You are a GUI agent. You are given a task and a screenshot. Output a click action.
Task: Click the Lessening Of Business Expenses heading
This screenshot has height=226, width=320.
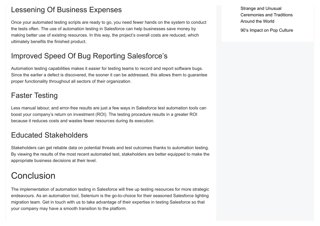point(66,10)
